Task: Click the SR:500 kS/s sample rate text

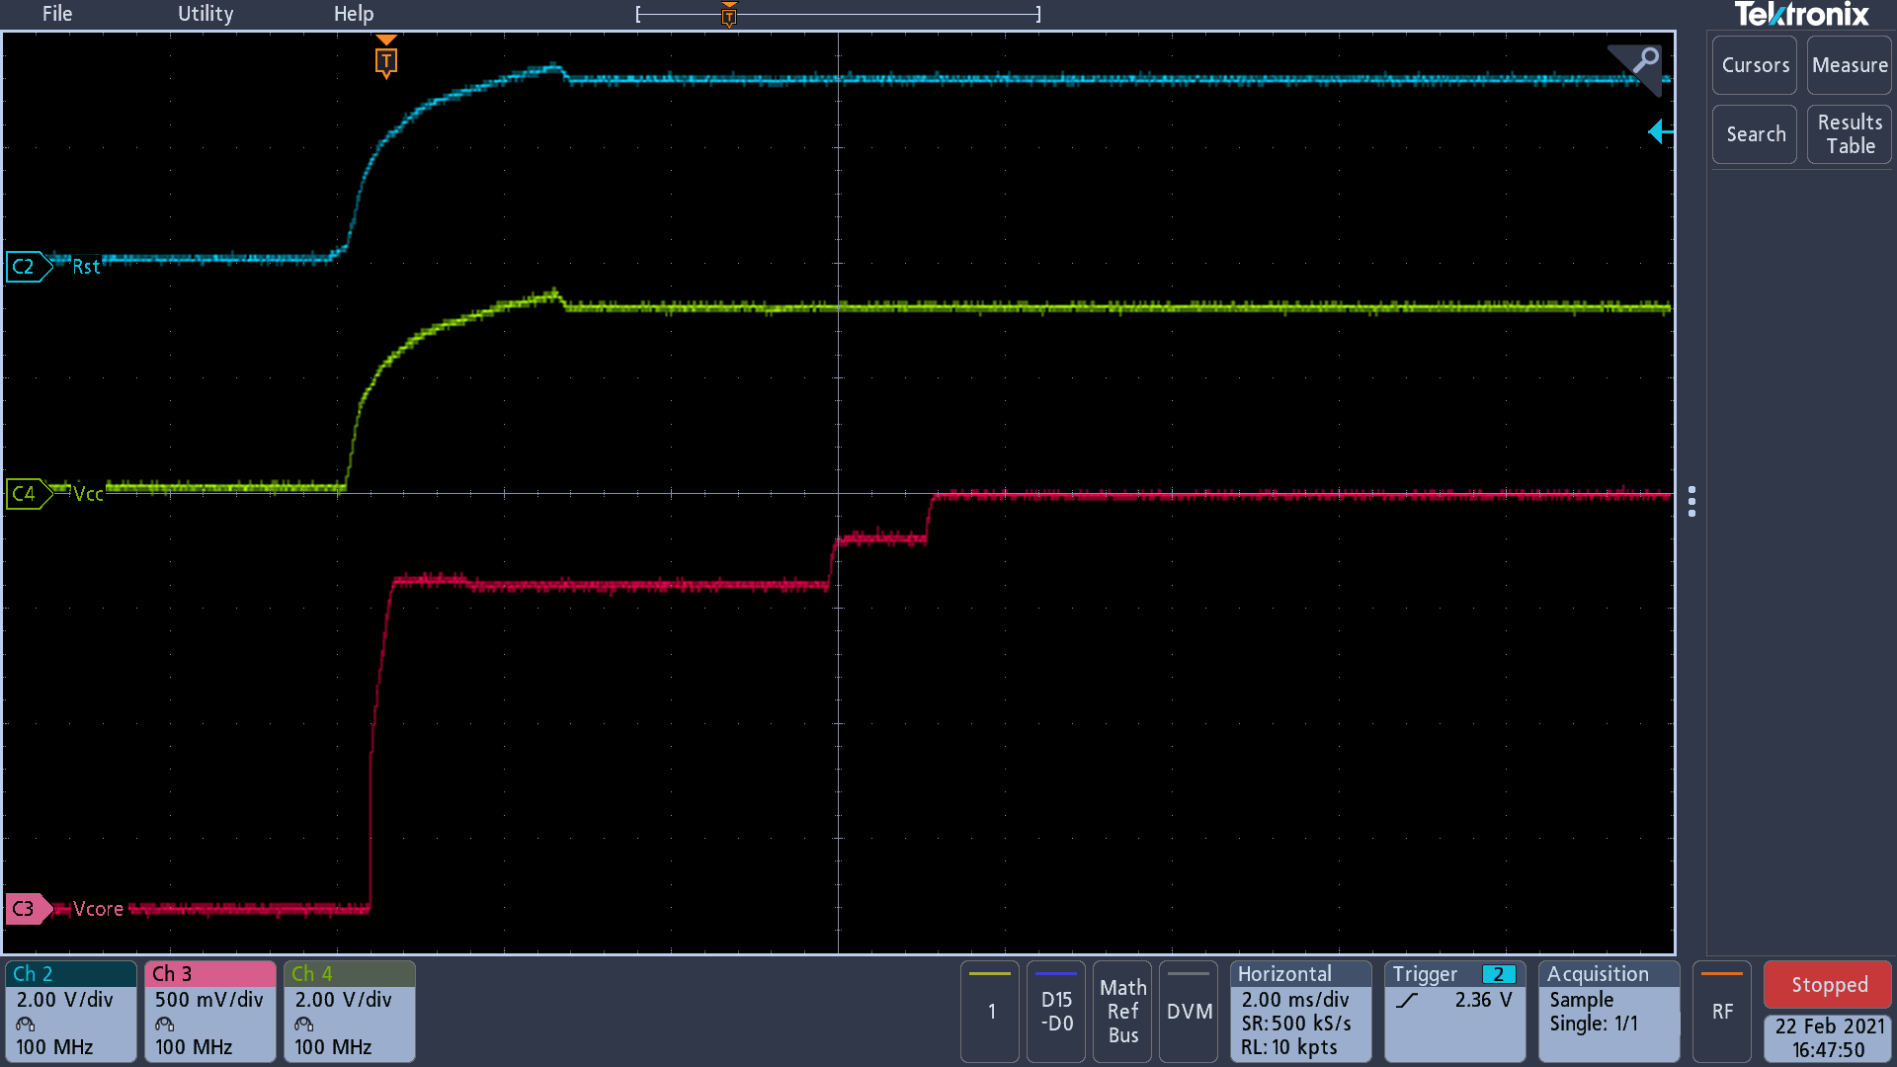Action: click(x=1296, y=1024)
